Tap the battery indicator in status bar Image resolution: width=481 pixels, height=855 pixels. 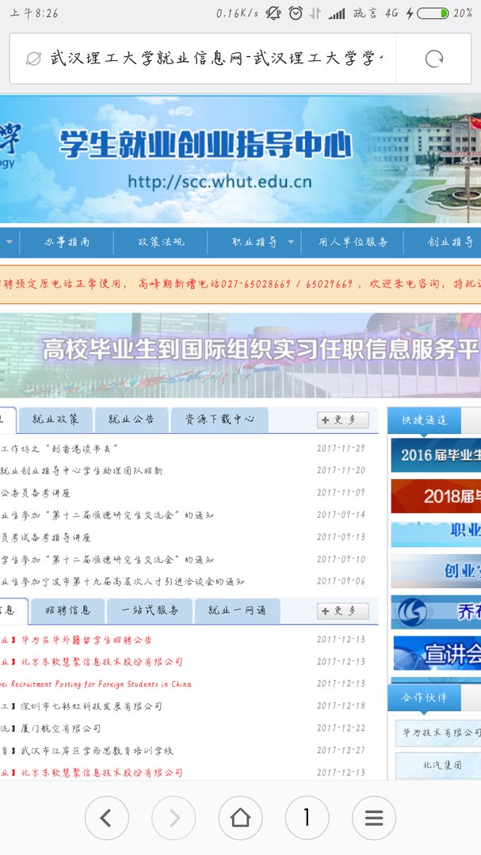pyautogui.click(x=433, y=13)
